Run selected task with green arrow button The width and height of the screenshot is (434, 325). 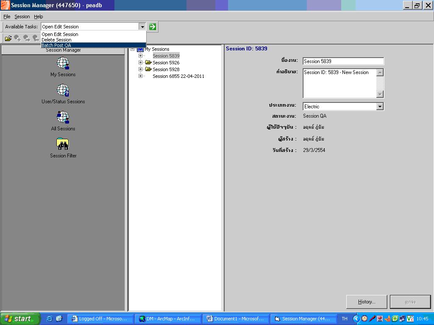coord(152,26)
